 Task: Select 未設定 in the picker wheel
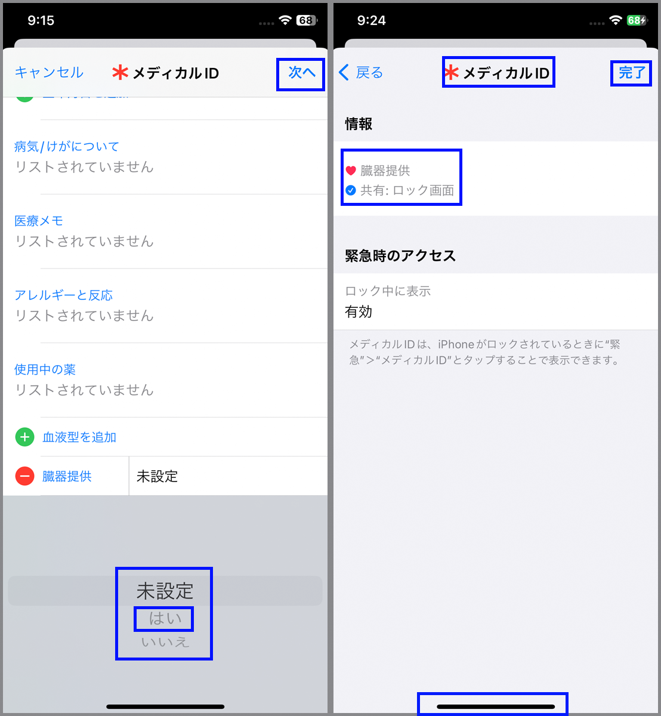(165, 591)
